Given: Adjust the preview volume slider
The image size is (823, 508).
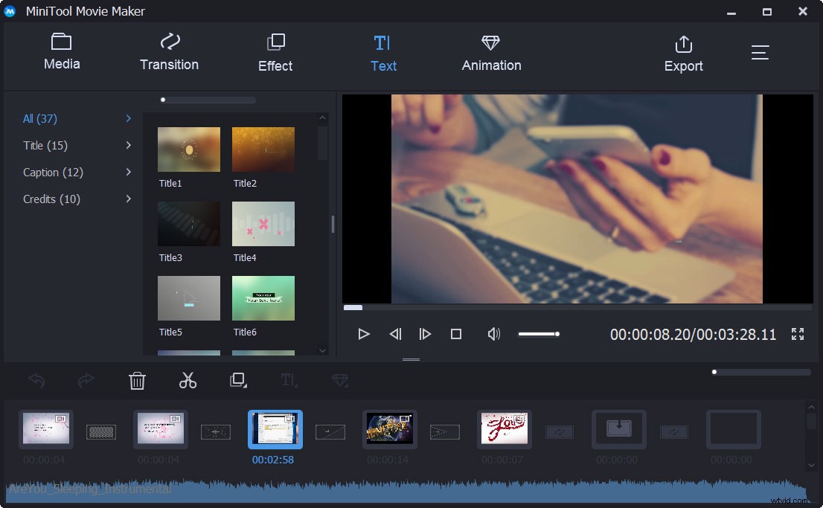Looking at the screenshot, I should point(539,334).
